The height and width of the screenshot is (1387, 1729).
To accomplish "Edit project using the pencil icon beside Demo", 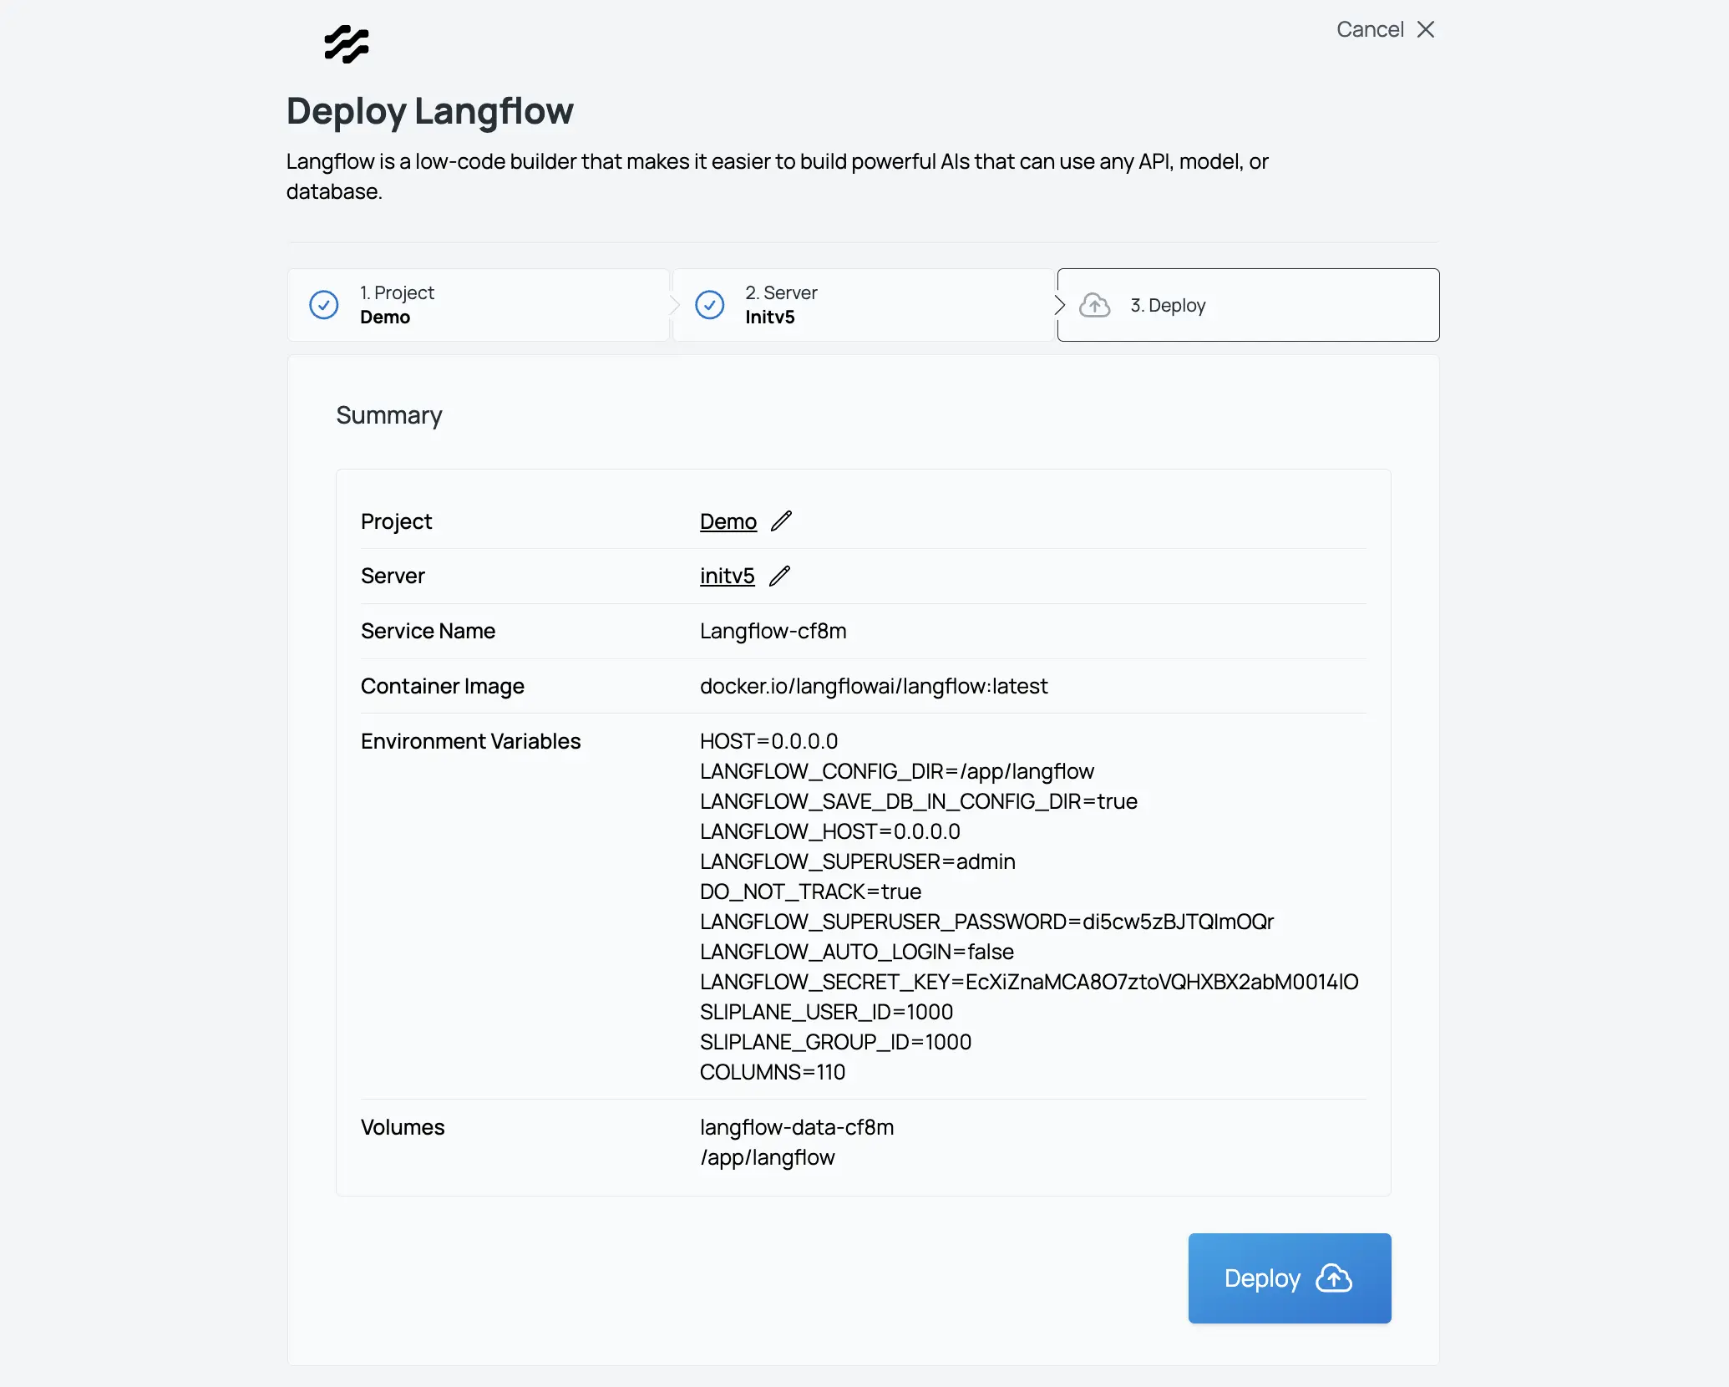I will [x=782, y=521].
